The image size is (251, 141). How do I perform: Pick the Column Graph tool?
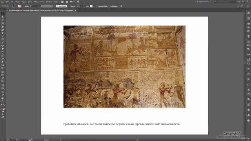[3, 89]
